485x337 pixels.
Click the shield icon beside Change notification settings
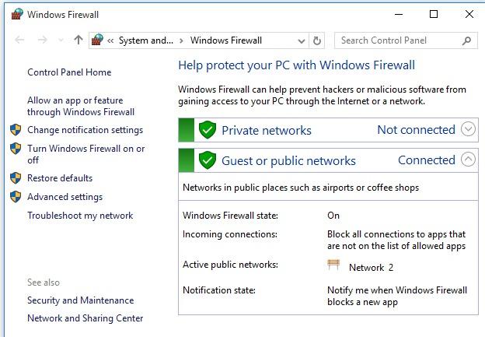(x=16, y=130)
